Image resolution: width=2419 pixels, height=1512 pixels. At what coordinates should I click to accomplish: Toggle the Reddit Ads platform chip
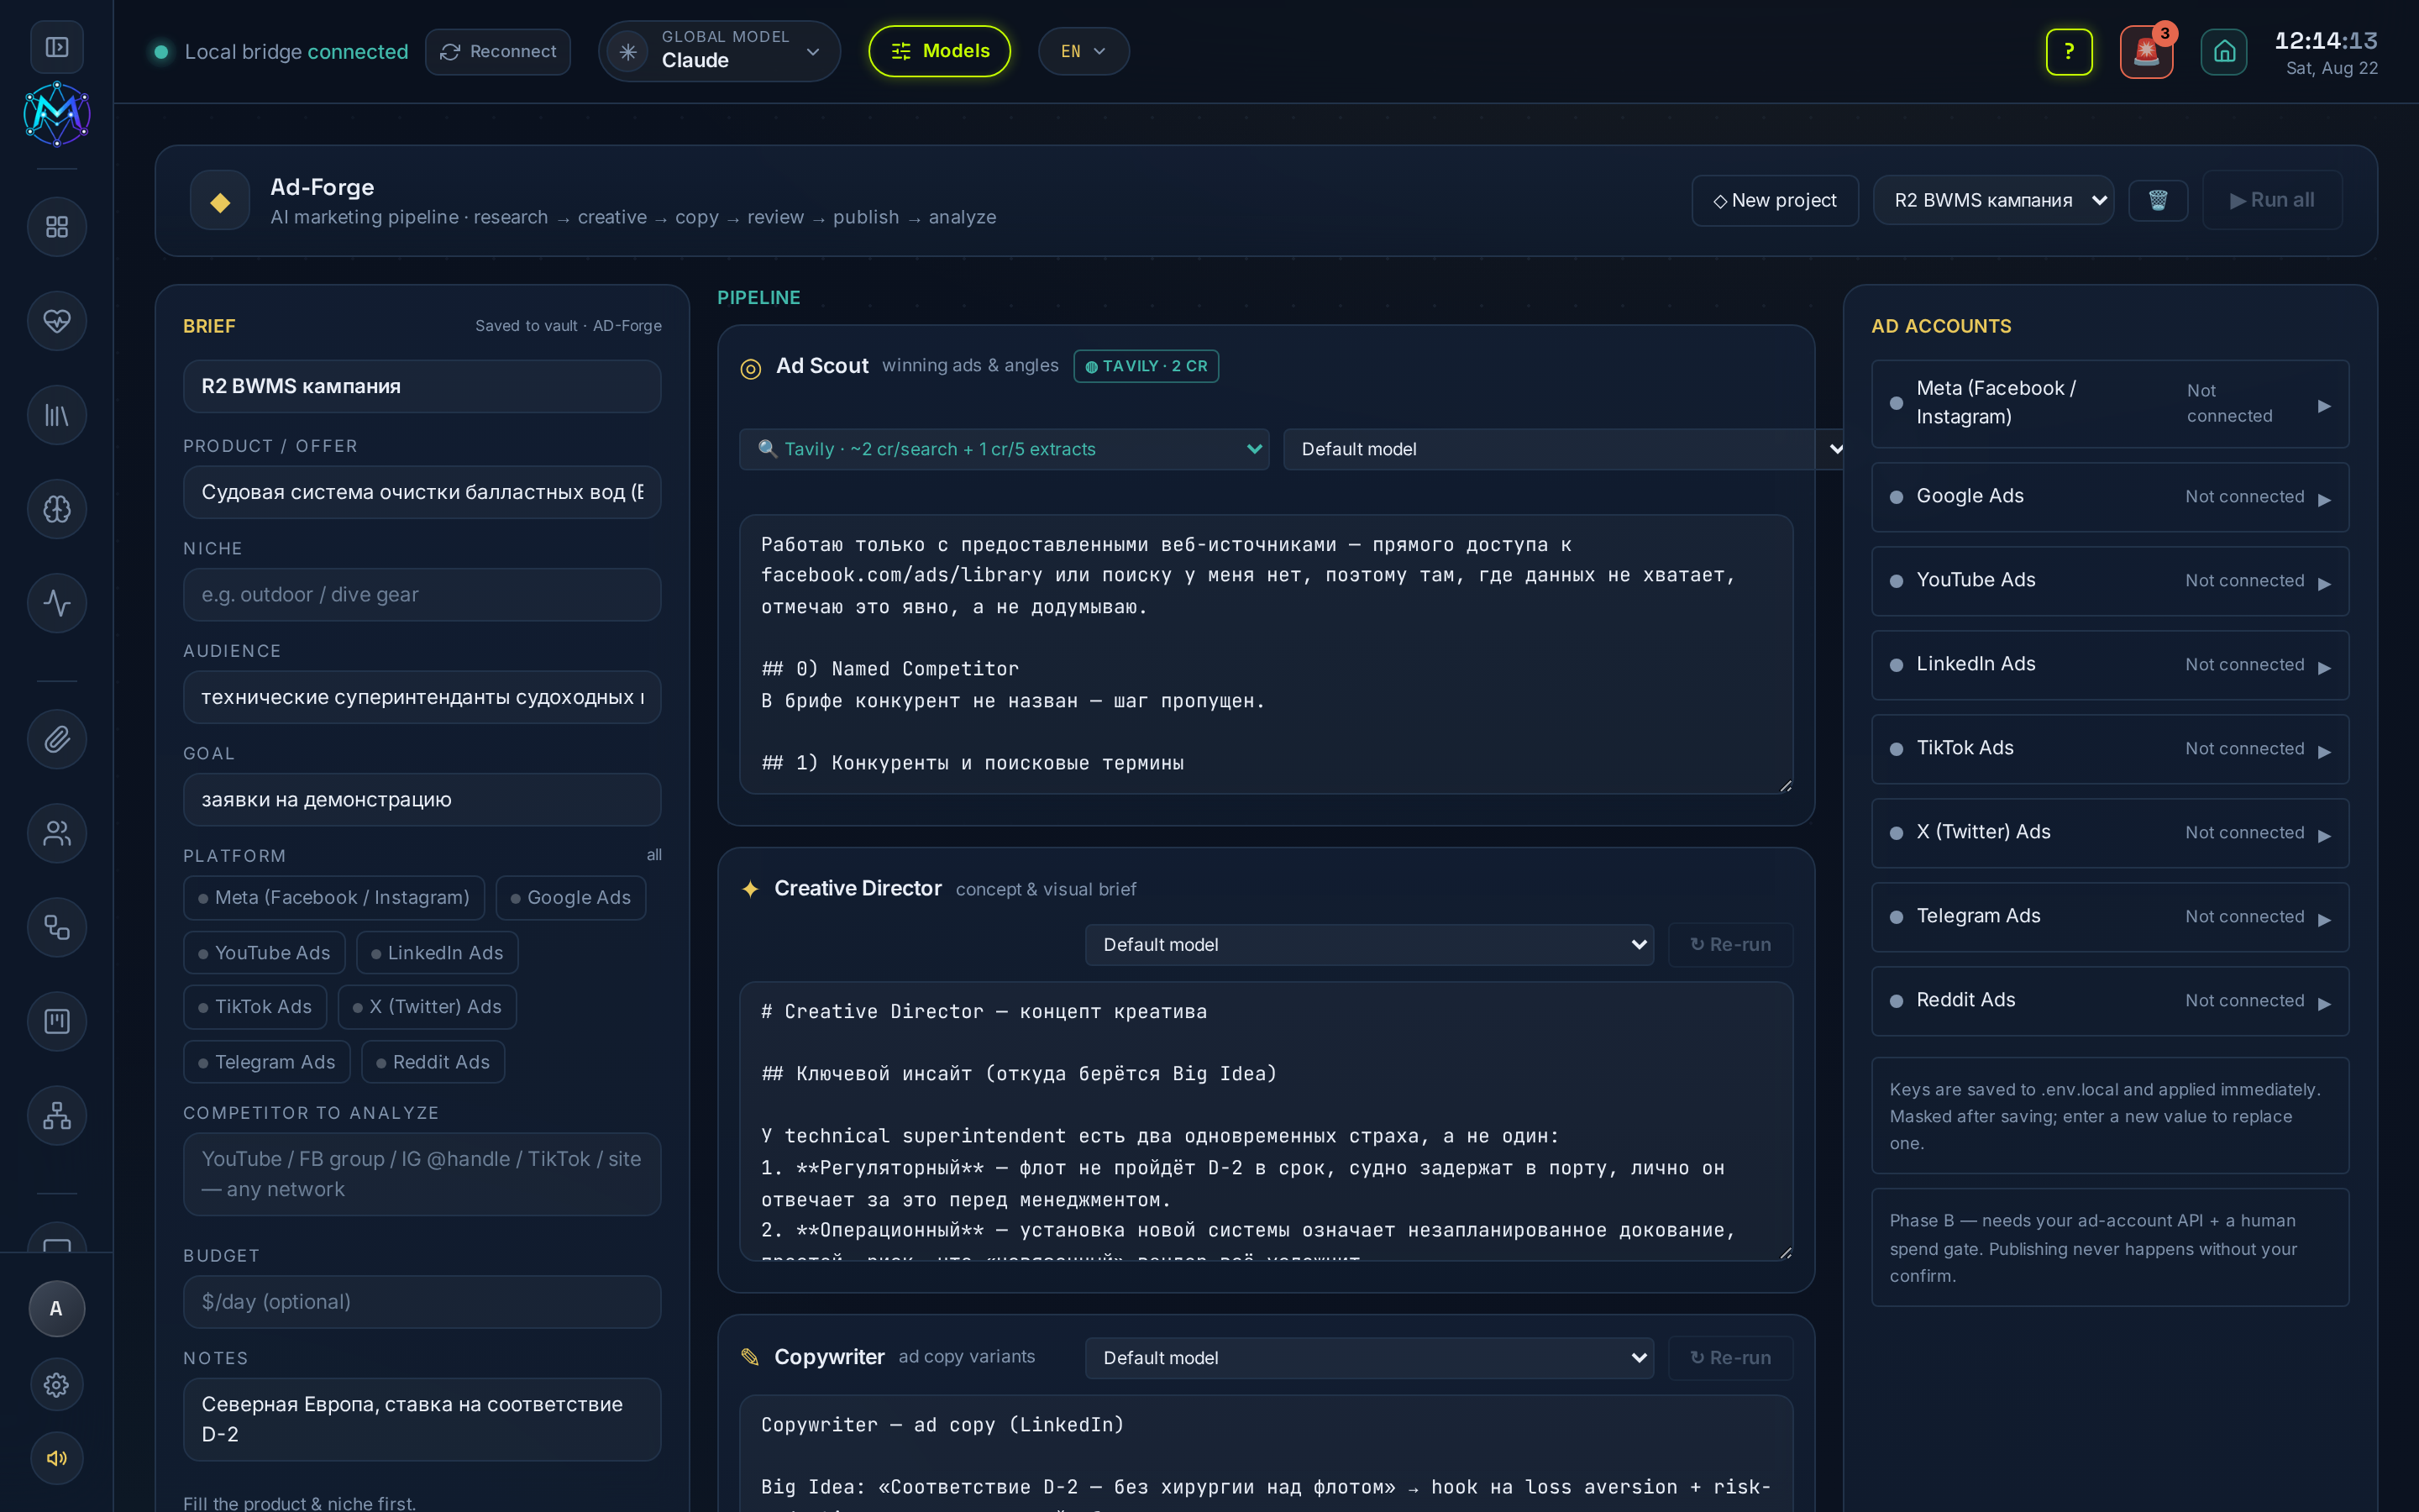pyautogui.click(x=433, y=1061)
